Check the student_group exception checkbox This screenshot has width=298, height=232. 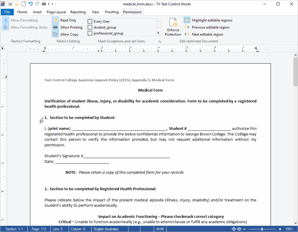tap(90, 27)
